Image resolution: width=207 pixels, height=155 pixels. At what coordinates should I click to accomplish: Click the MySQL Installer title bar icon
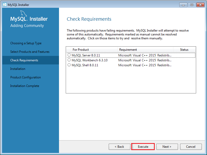[x=4, y=5]
